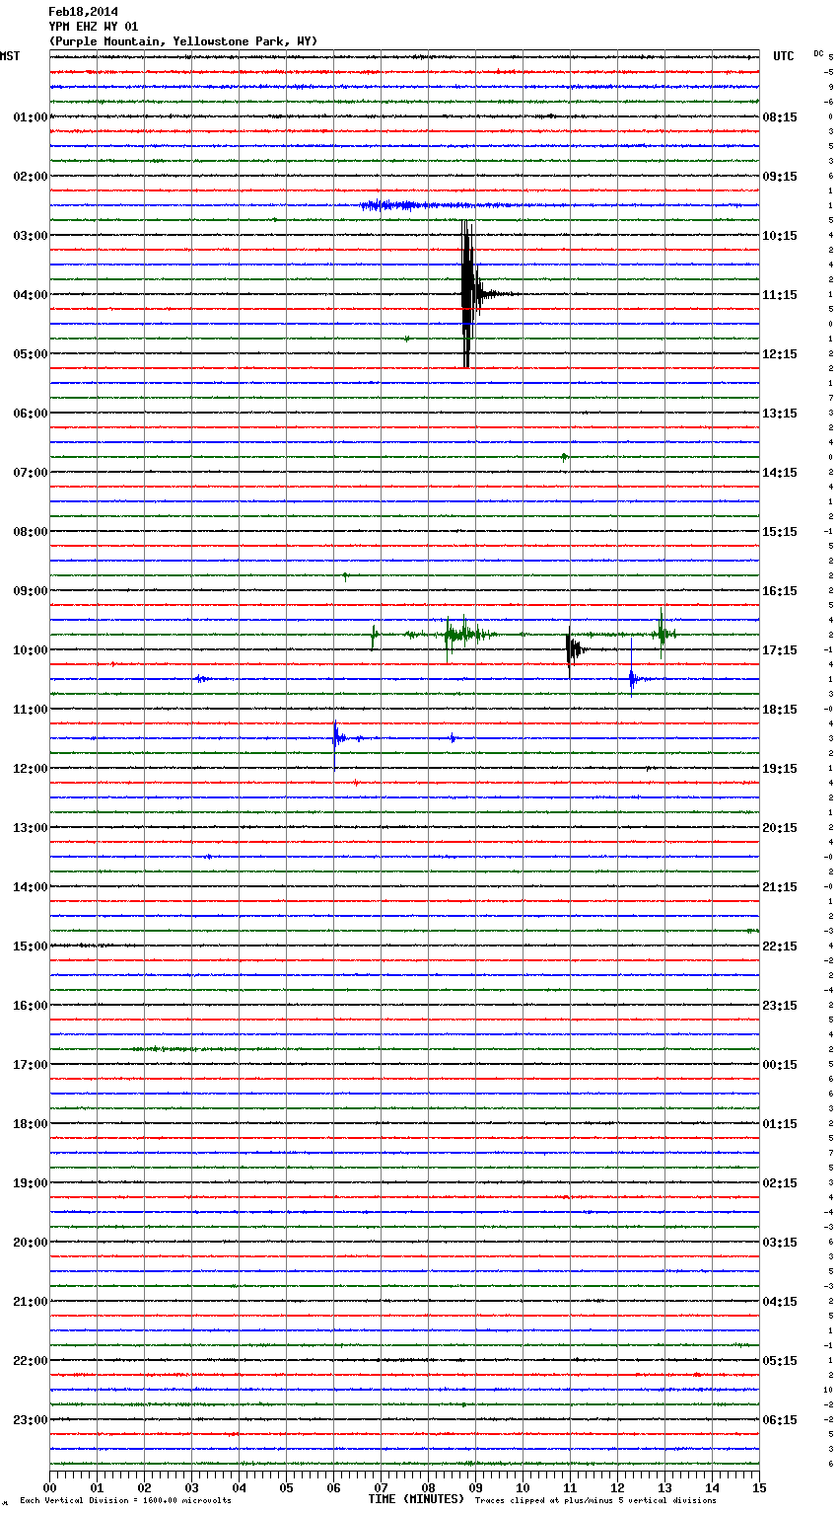Viewport: 838px width, 1514px height.
Task: Select the station code YPM EHZ WY 01
Action: pos(94,27)
